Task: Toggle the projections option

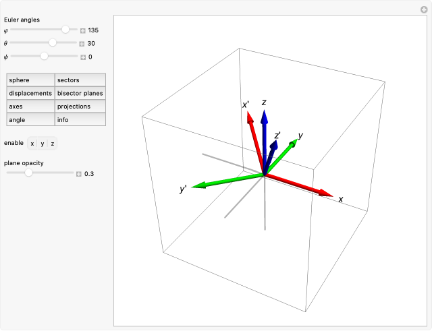Action: coord(80,107)
